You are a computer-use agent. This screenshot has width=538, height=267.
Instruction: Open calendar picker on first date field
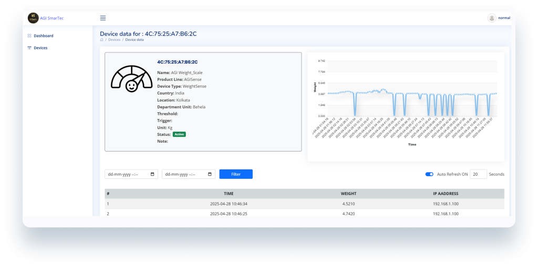(153, 174)
